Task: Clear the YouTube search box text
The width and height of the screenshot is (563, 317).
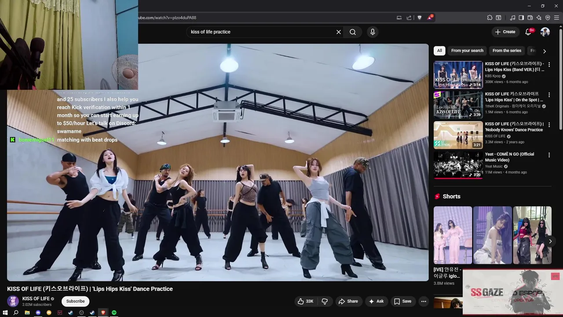Action: (x=339, y=32)
